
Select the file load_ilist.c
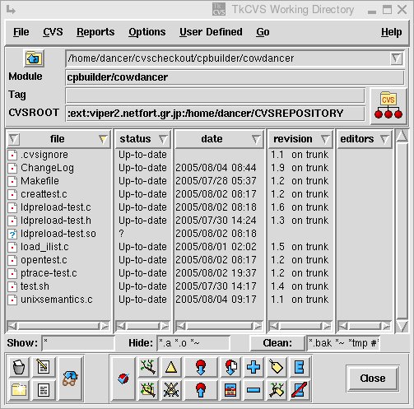(44, 247)
